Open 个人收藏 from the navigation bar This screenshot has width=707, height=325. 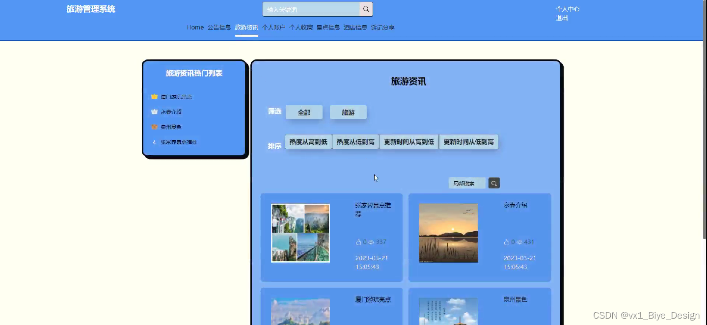point(301,27)
